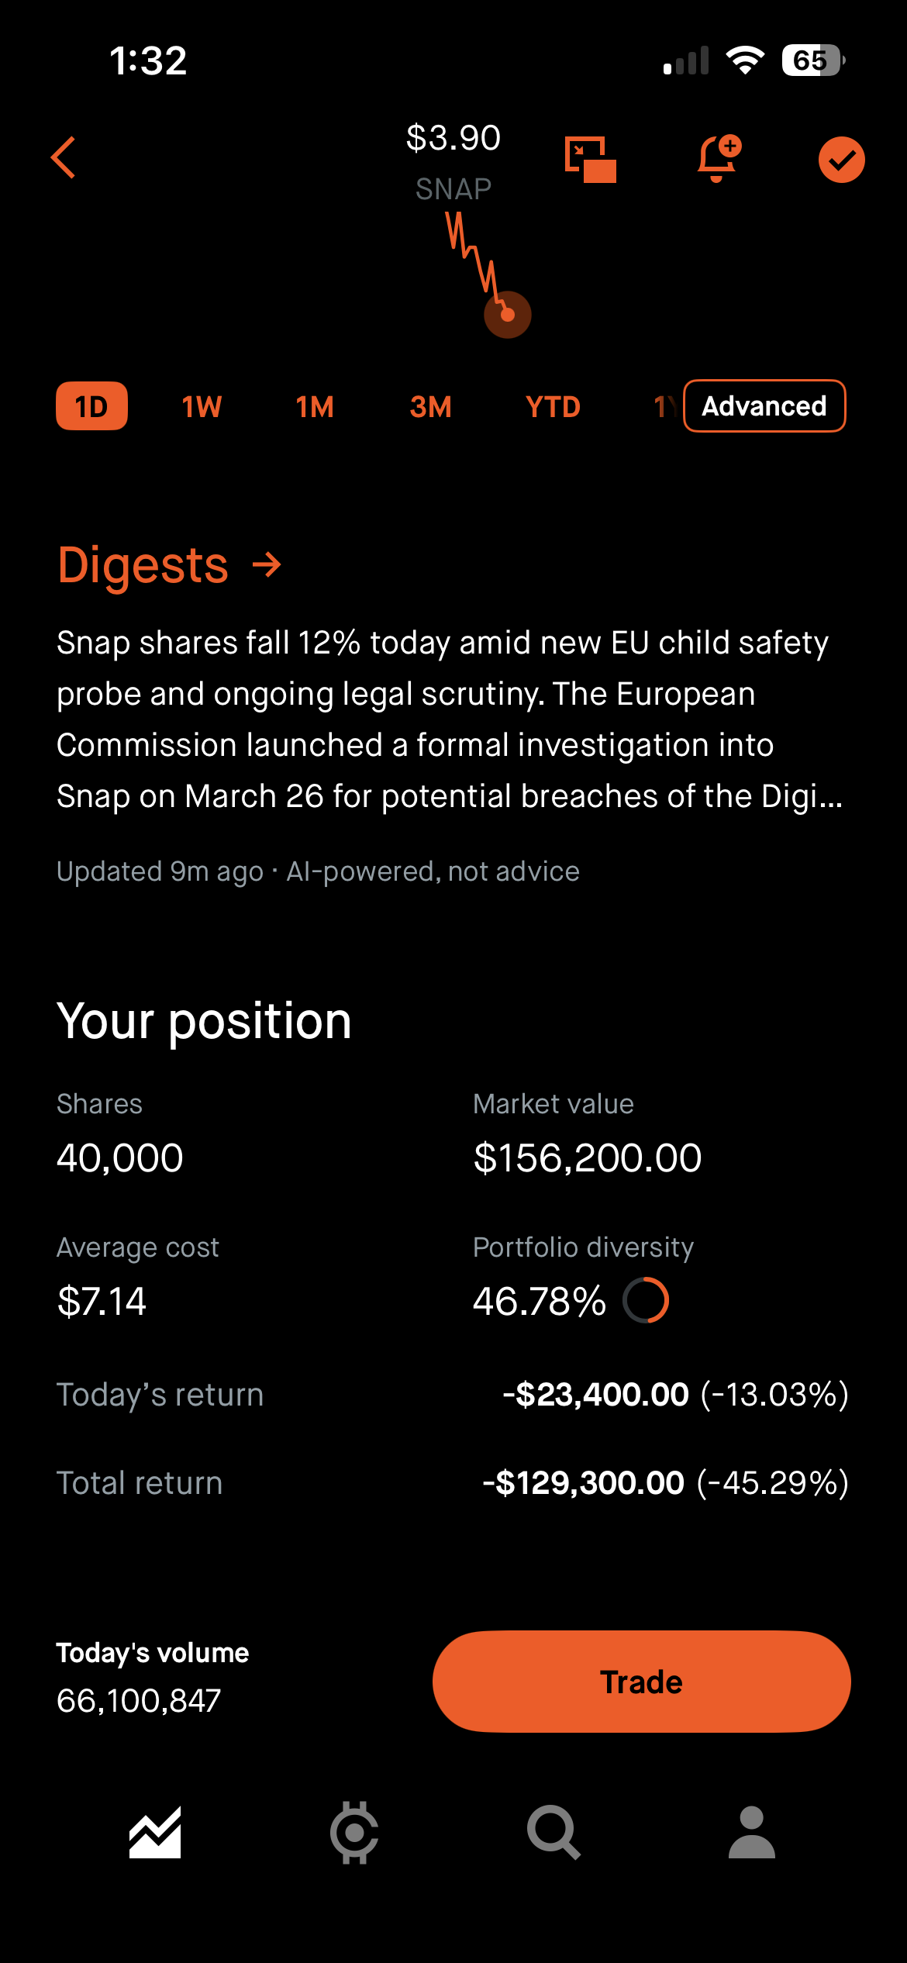
Task: Add a price alert with bell icon
Action: coord(718,158)
